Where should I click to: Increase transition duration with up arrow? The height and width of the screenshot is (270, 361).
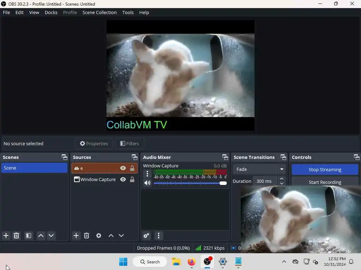(x=282, y=179)
